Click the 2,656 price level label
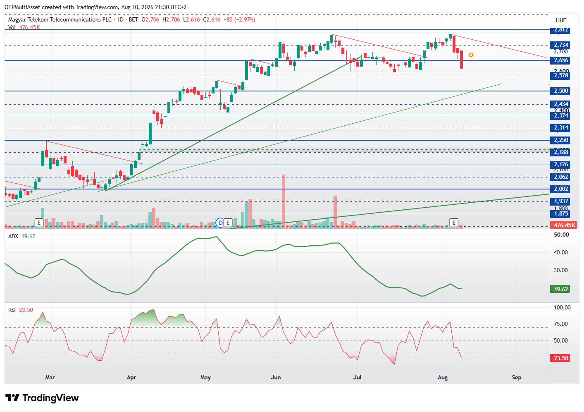 [561, 60]
